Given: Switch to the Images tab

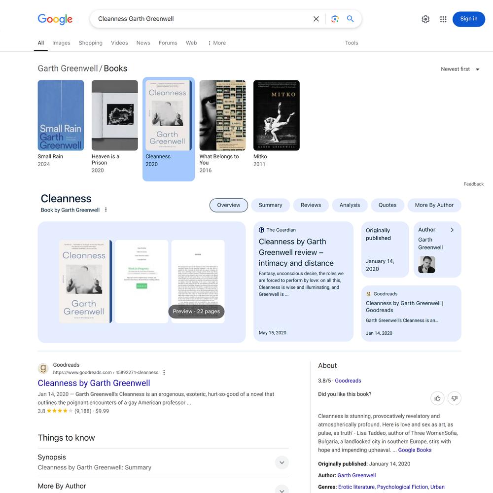Looking at the screenshot, I should 61,43.
